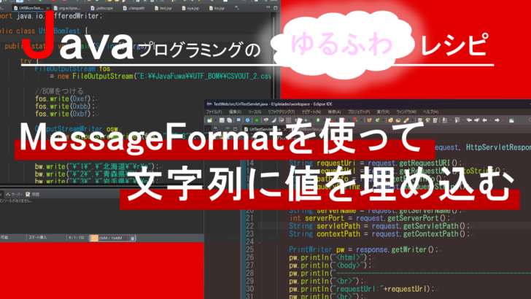Click the heap memory status bar

point(109,238)
